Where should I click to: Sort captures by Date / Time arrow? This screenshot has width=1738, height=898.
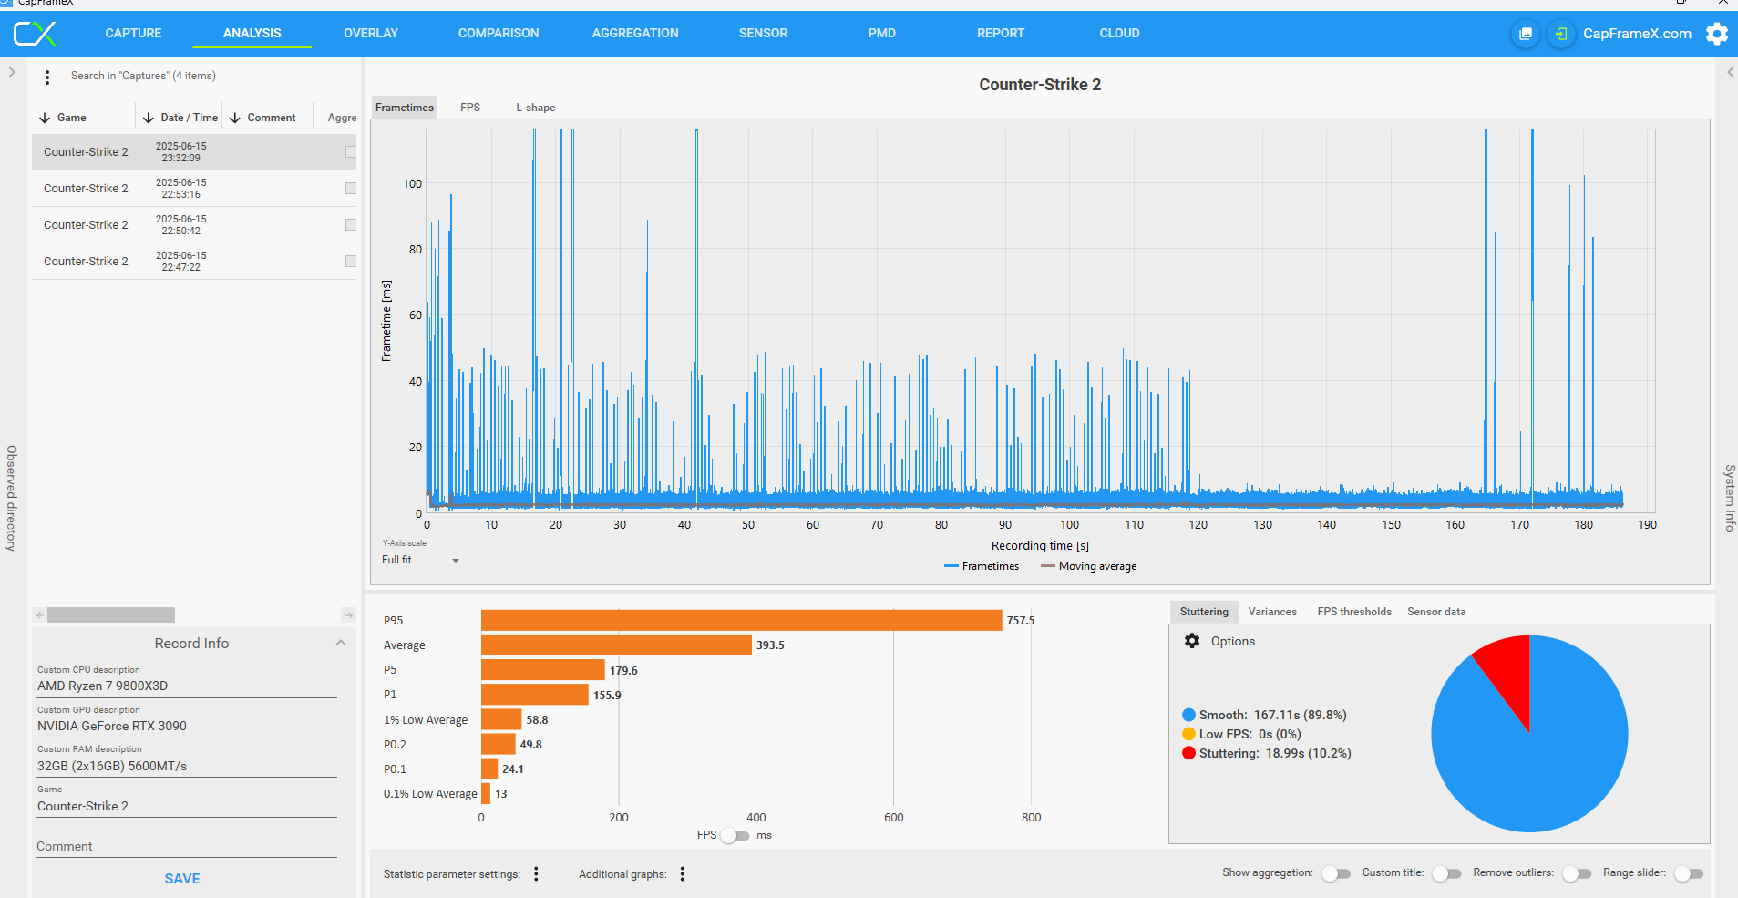click(x=149, y=118)
